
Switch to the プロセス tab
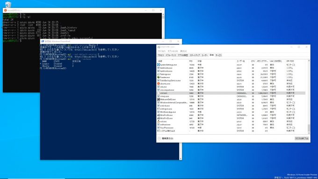(x=160, y=55)
